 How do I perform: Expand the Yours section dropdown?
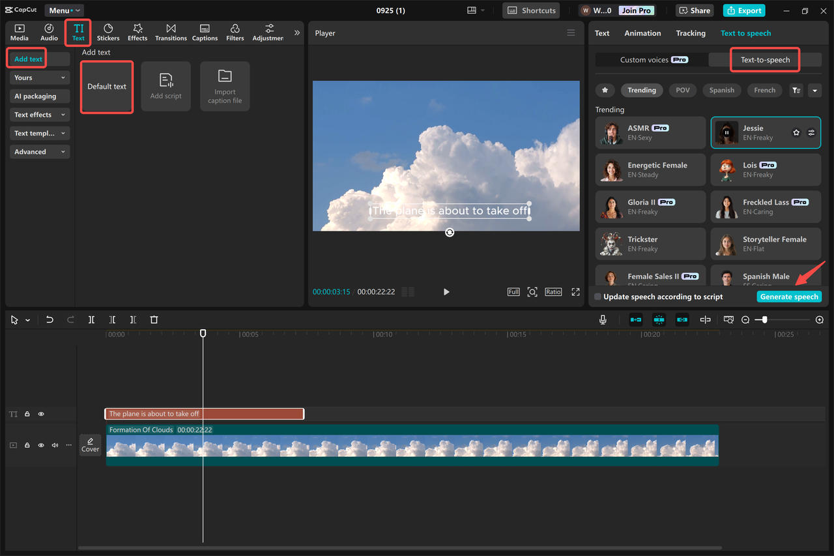[39, 78]
